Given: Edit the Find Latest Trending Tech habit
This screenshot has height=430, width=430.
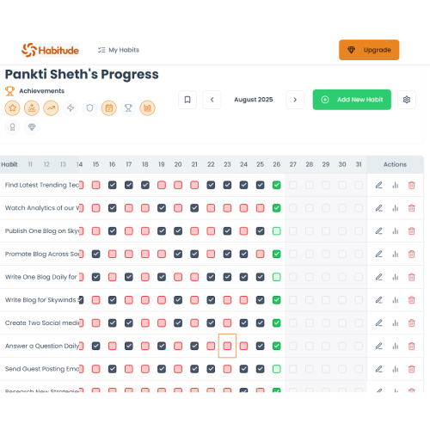Looking at the screenshot, I should coord(378,185).
